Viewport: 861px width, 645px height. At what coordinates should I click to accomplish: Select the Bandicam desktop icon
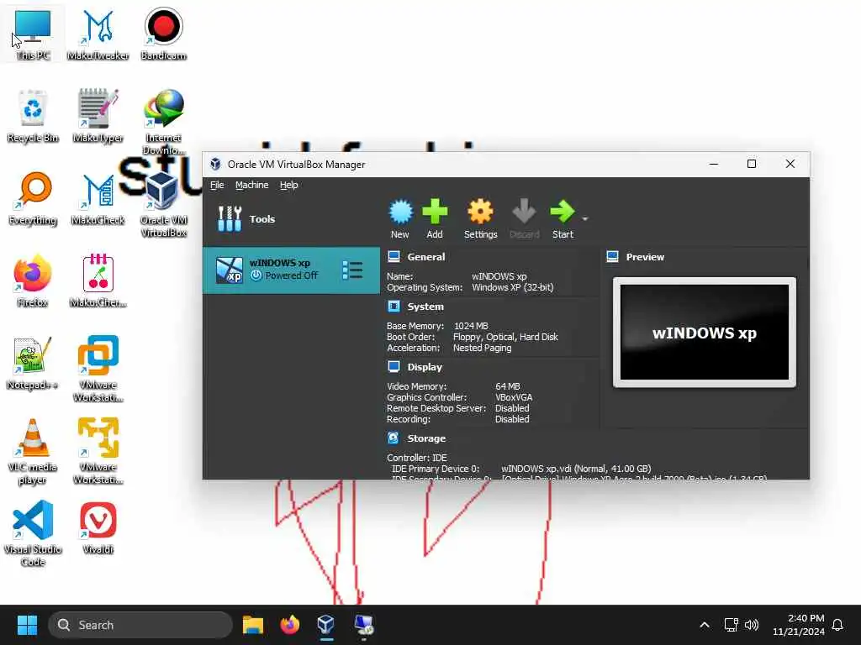(163, 34)
